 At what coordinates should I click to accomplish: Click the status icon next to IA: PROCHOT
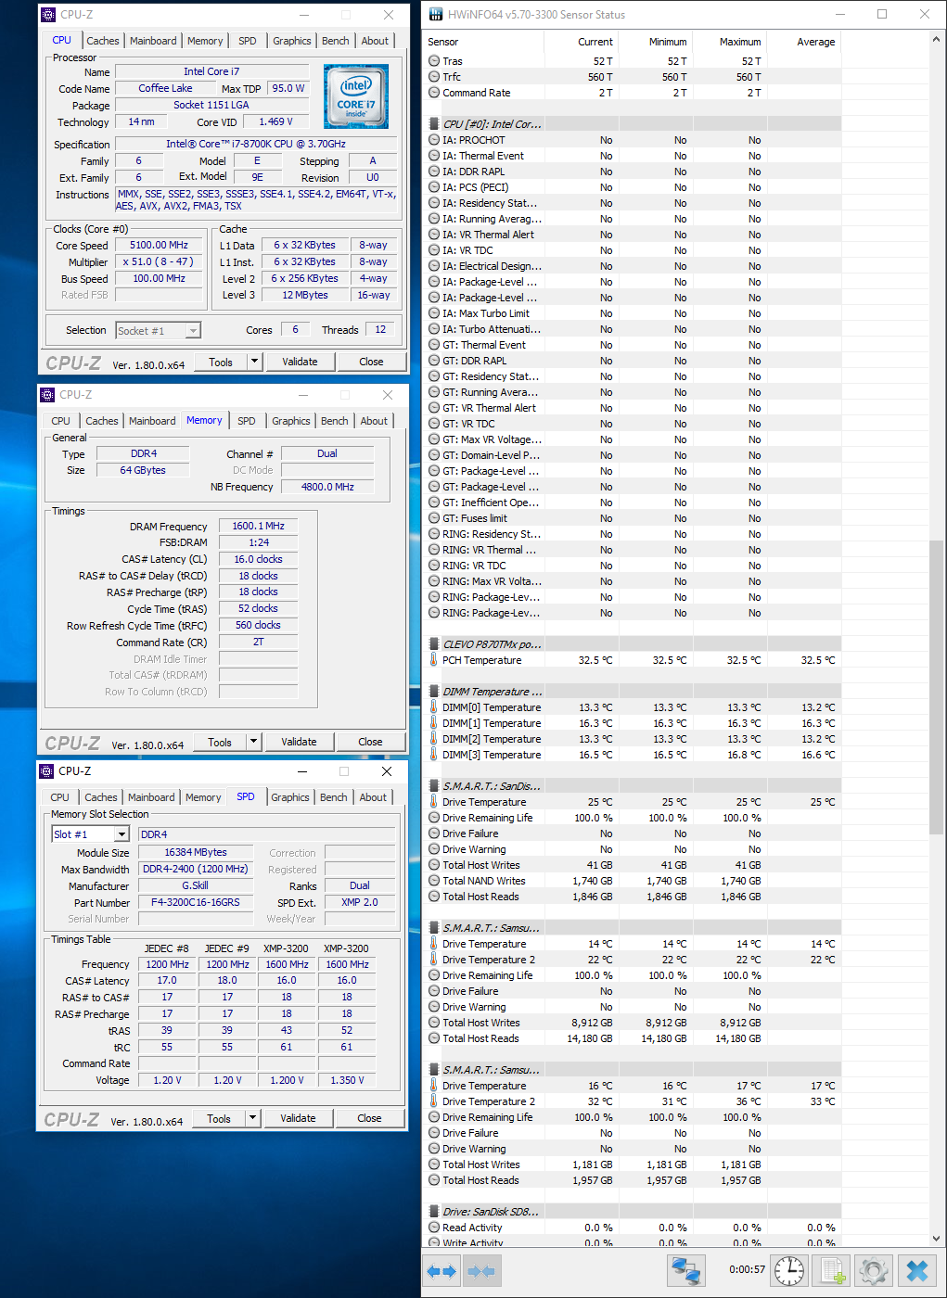[x=434, y=140]
